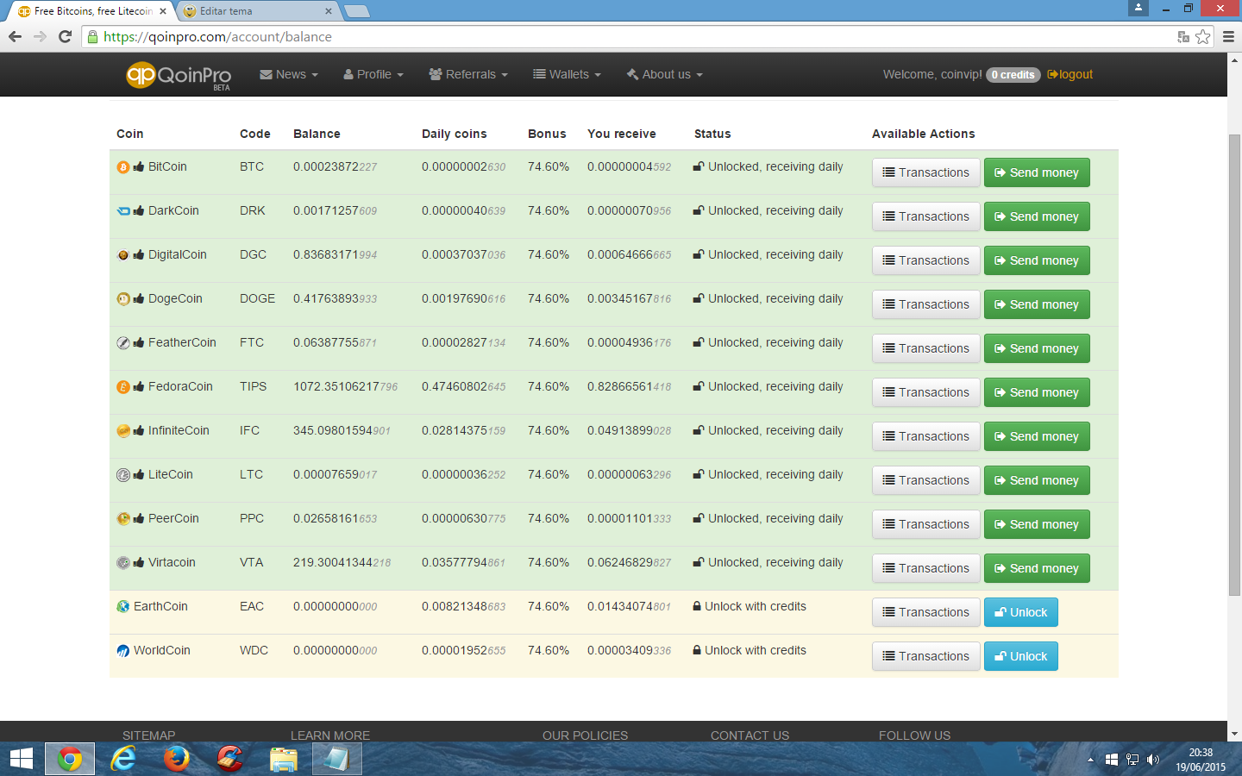Open Transactions for BitCoin
This screenshot has height=776, width=1242.
tap(926, 172)
